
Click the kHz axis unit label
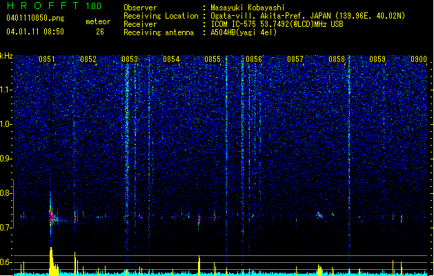coord(6,56)
